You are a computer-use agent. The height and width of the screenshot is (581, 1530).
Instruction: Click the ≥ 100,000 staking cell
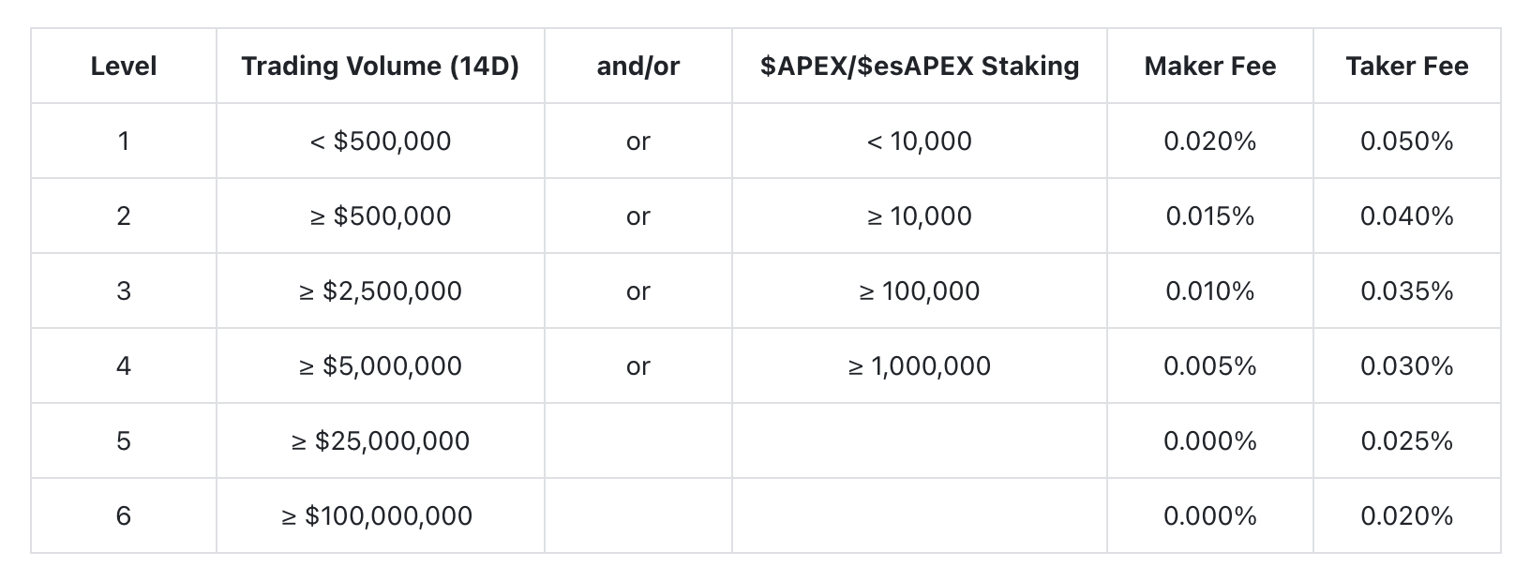tap(920, 290)
